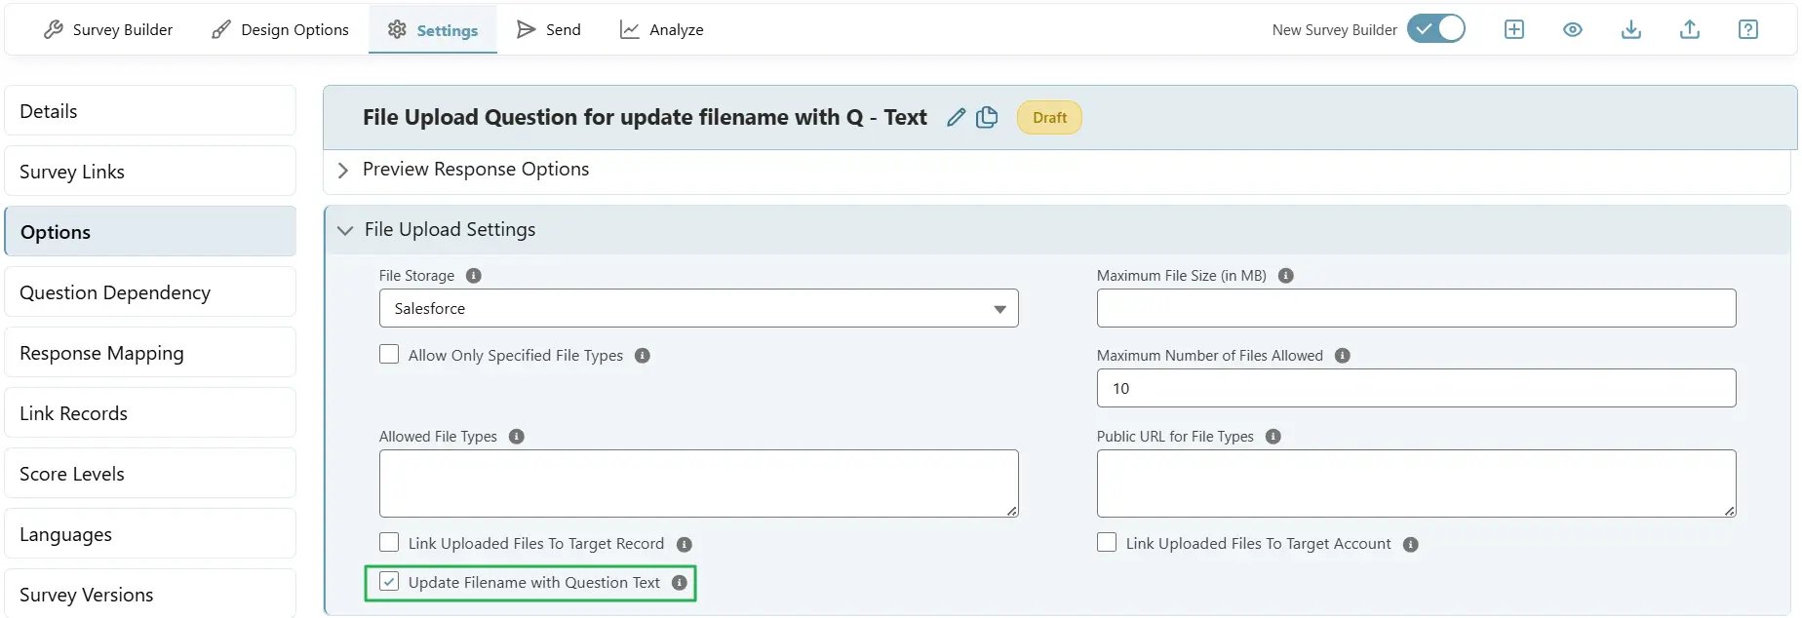Click info icon for Link Uploaded Files To Target Record
The image size is (1802, 618).
pos(685,545)
